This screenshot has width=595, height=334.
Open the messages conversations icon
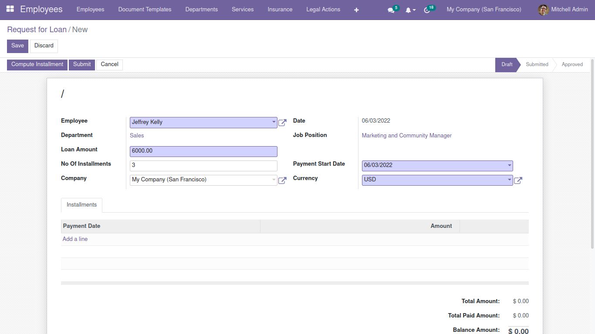click(390, 10)
